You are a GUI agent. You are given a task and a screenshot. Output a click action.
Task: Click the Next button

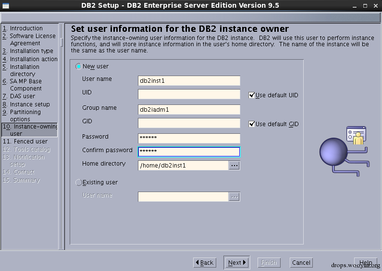point(236,263)
